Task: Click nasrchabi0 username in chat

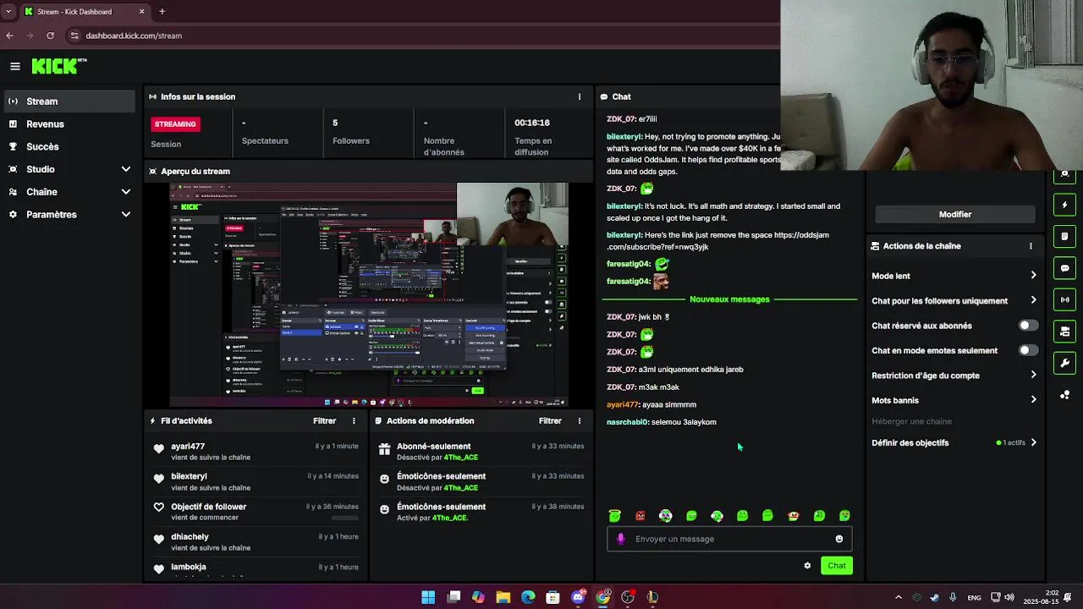Action: [x=627, y=422]
